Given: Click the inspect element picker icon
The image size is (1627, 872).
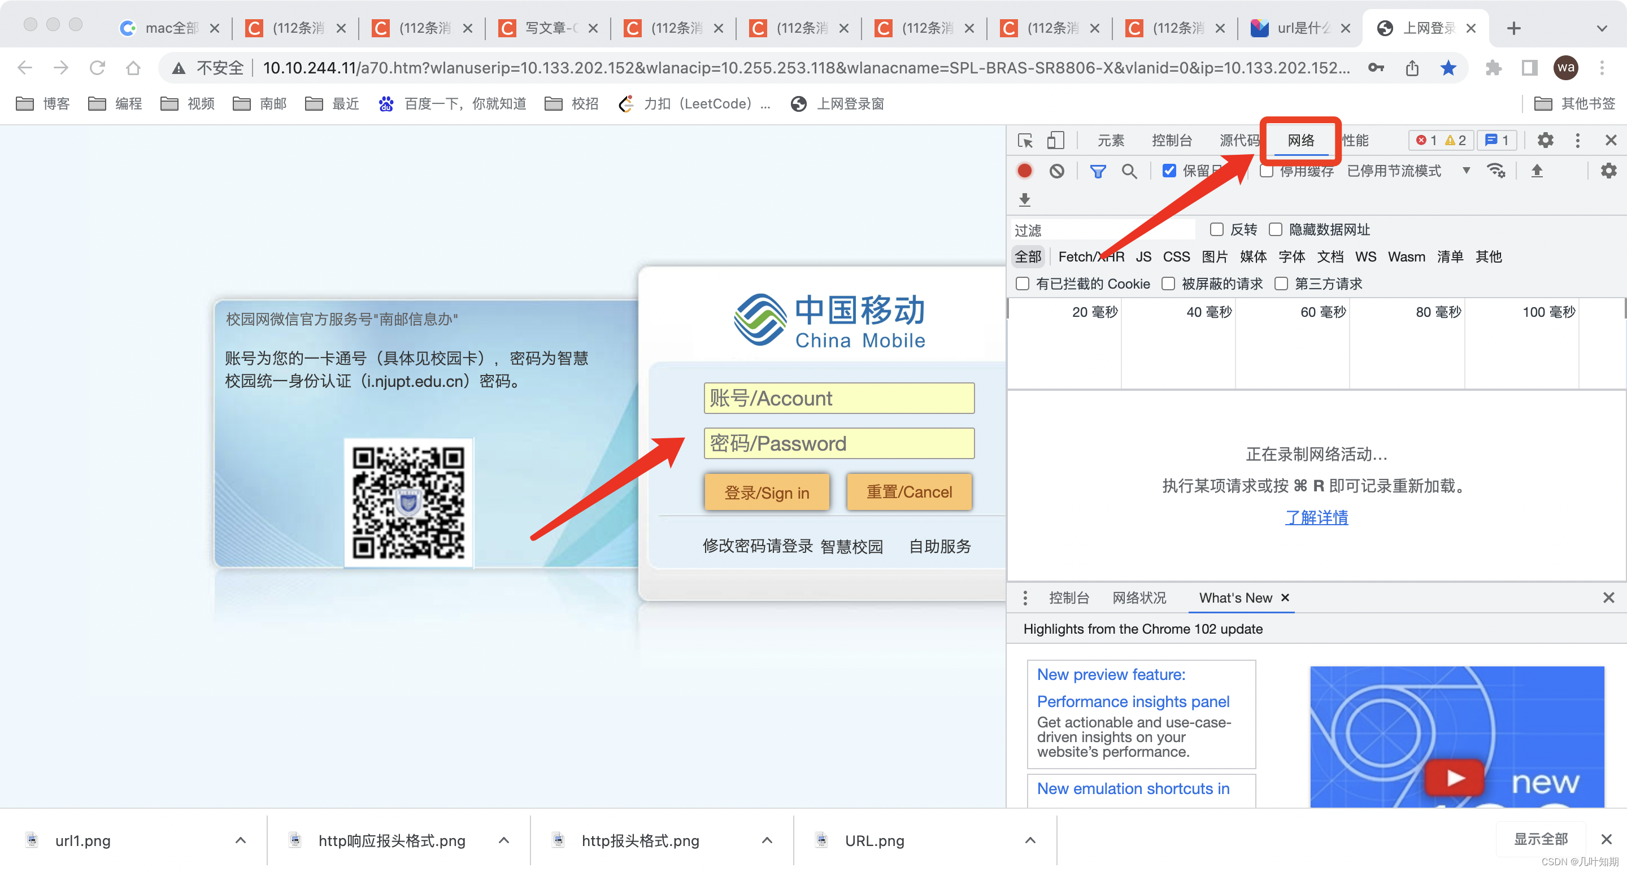Looking at the screenshot, I should click(x=1025, y=140).
